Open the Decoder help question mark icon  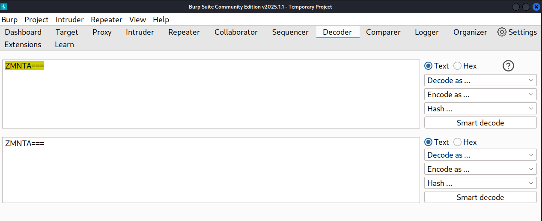tap(508, 66)
